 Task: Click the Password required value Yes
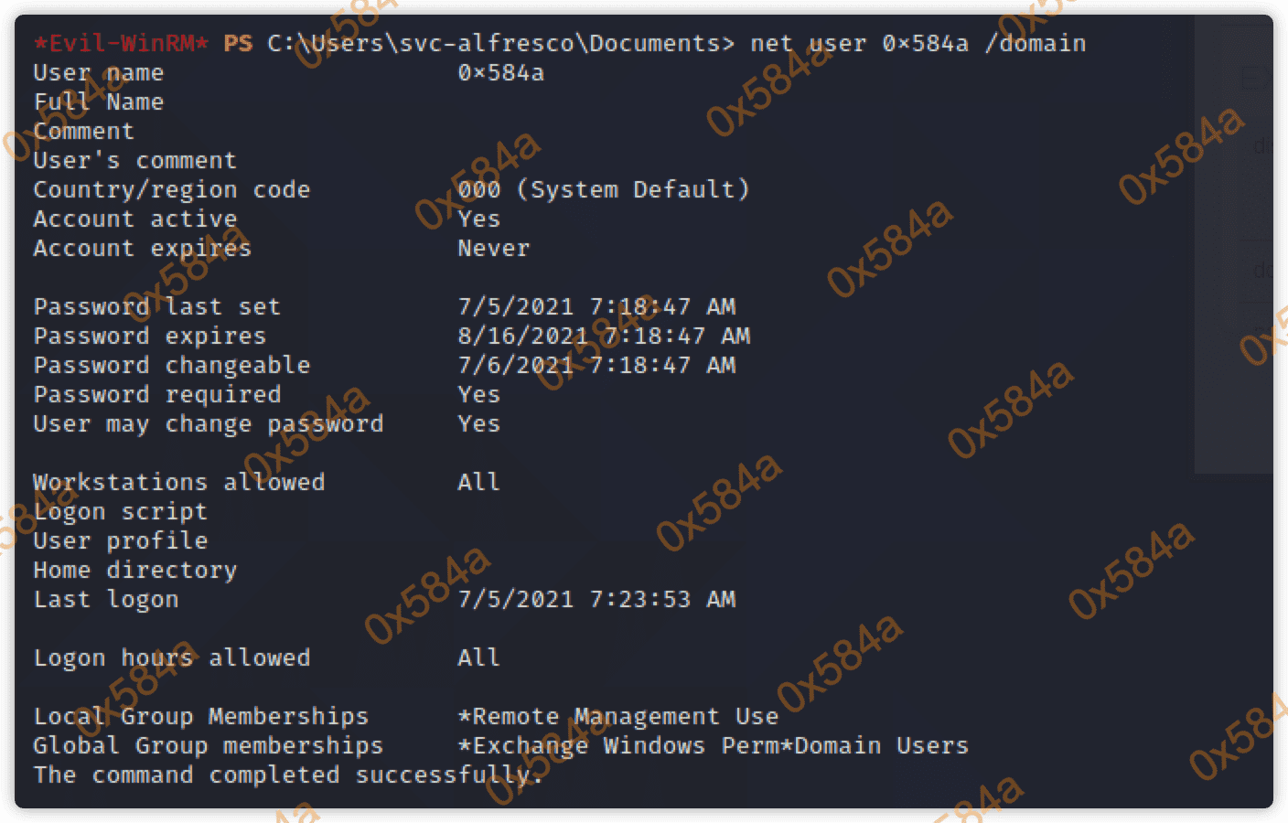click(478, 394)
